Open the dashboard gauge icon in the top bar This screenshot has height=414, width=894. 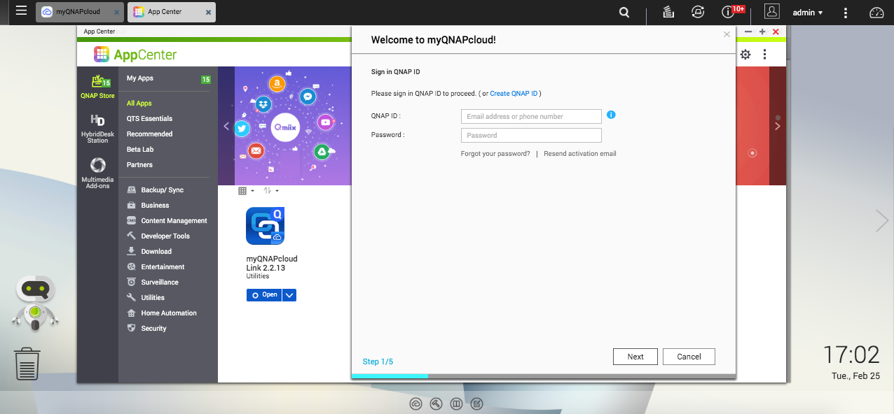click(876, 12)
